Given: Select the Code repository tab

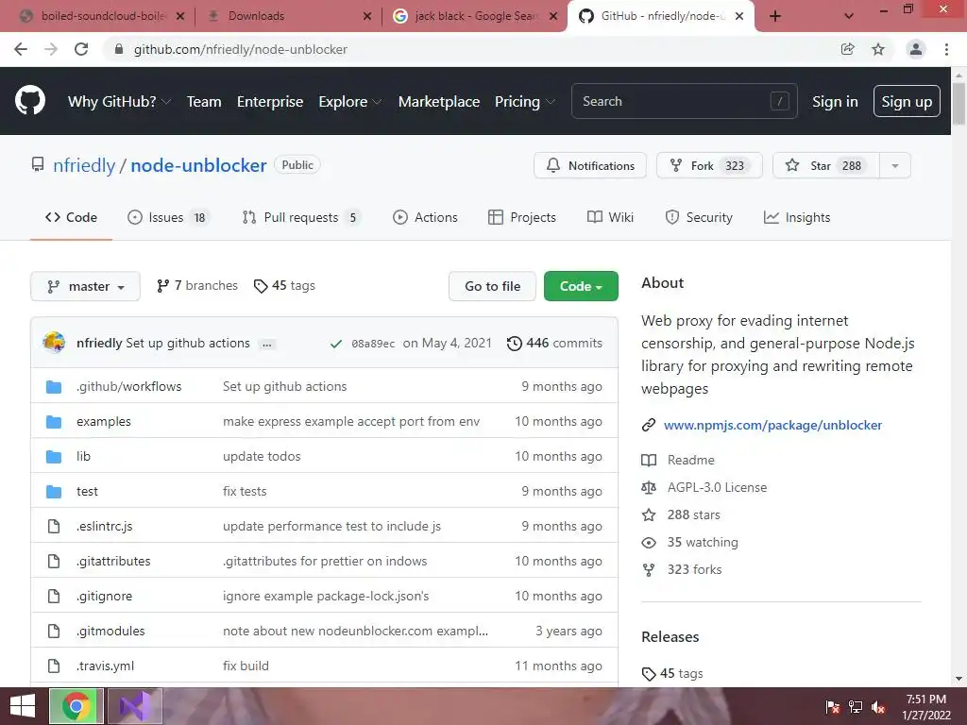Looking at the screenshot, I should point(71,217).
